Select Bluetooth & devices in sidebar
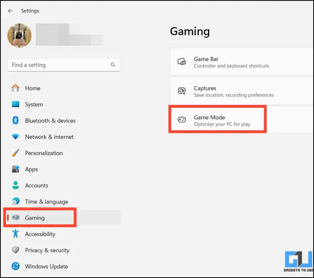The image size is (314, 278). click(64, 121)
